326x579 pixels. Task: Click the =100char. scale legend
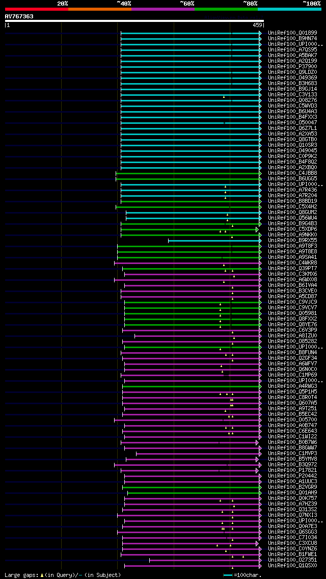click(242, 575)
